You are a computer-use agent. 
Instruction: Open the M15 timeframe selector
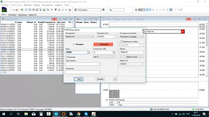pyautogui.click(x=142, y=10)
